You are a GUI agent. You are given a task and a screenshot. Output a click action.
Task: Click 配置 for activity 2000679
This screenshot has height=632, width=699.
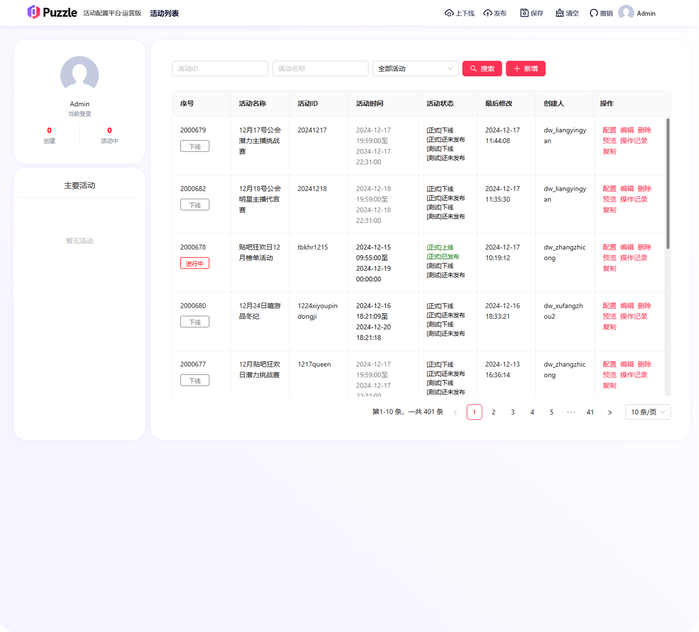point(609,130)
